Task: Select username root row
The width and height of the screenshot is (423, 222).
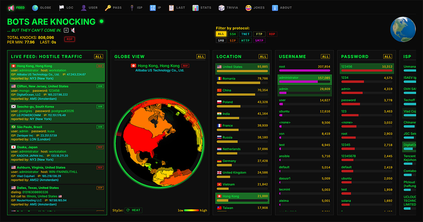Action: click(x=305, y=68)
